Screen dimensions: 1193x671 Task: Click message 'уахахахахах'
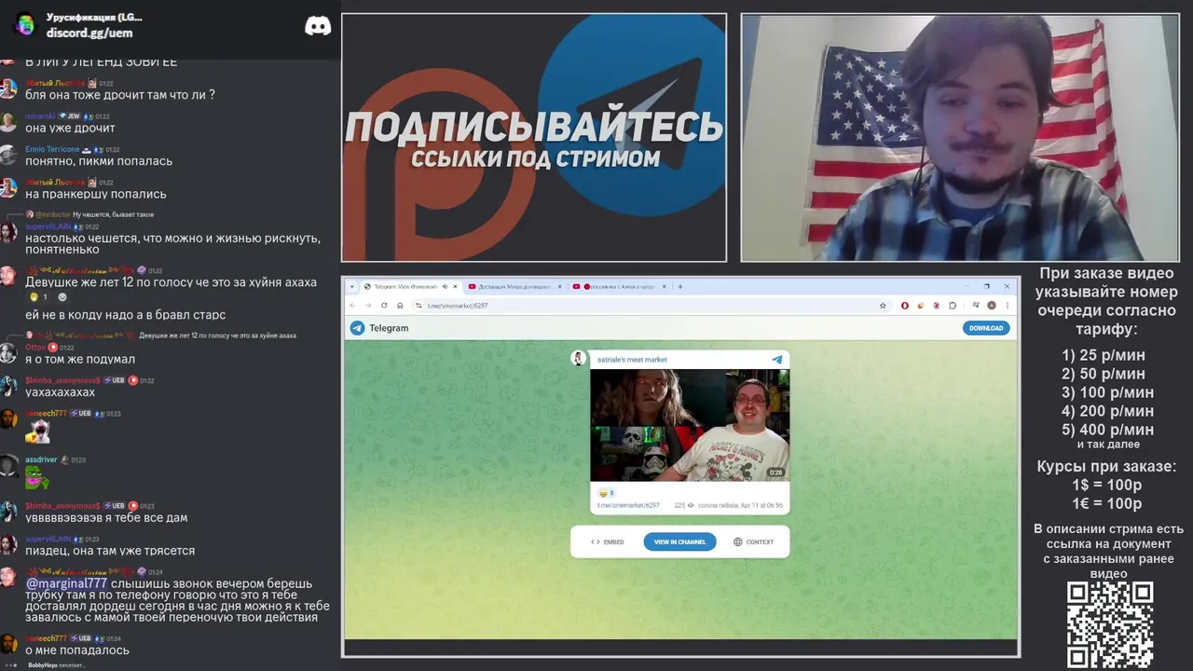click(61, 392)
